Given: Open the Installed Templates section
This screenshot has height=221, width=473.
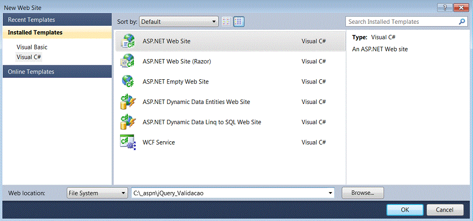Looking at the screenshot, I should 57,32.
